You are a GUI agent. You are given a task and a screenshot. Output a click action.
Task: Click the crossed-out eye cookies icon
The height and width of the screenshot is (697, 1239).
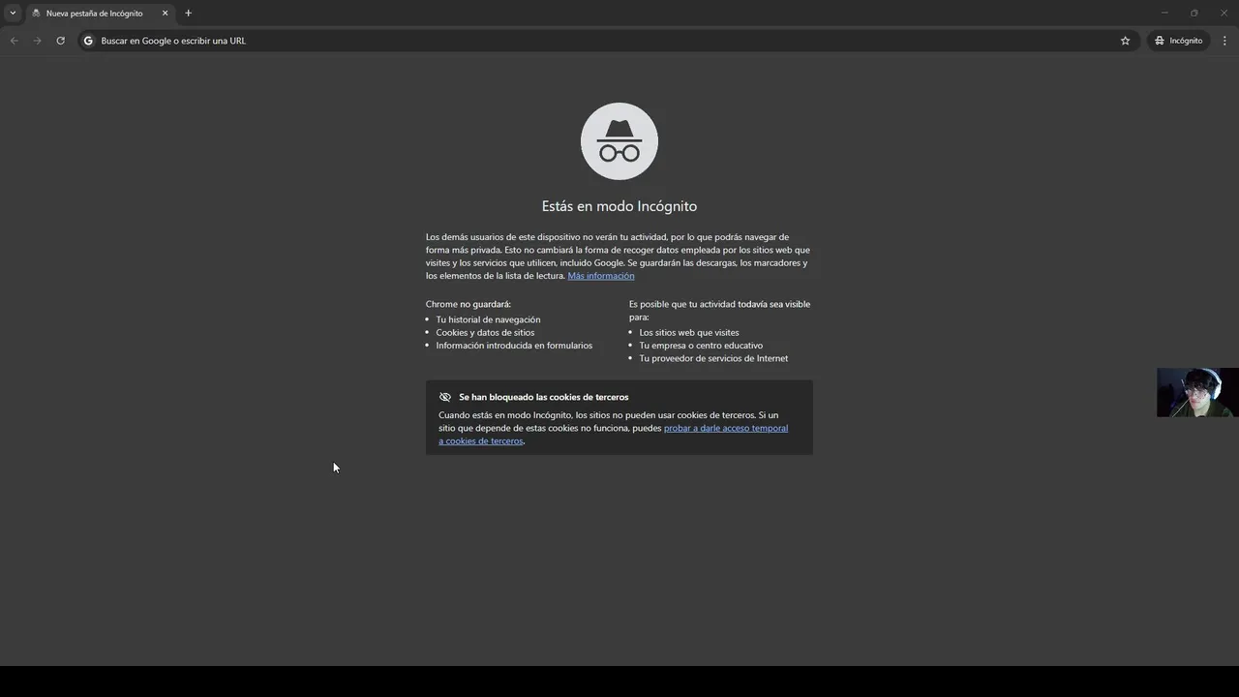click(x=445, y=397)
